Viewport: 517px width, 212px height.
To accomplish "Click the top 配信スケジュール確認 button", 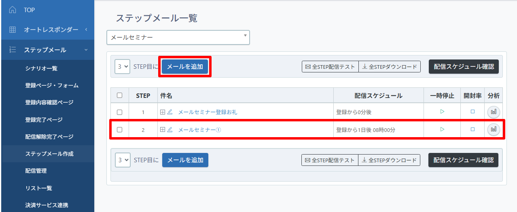I will (x=464, y=67).
